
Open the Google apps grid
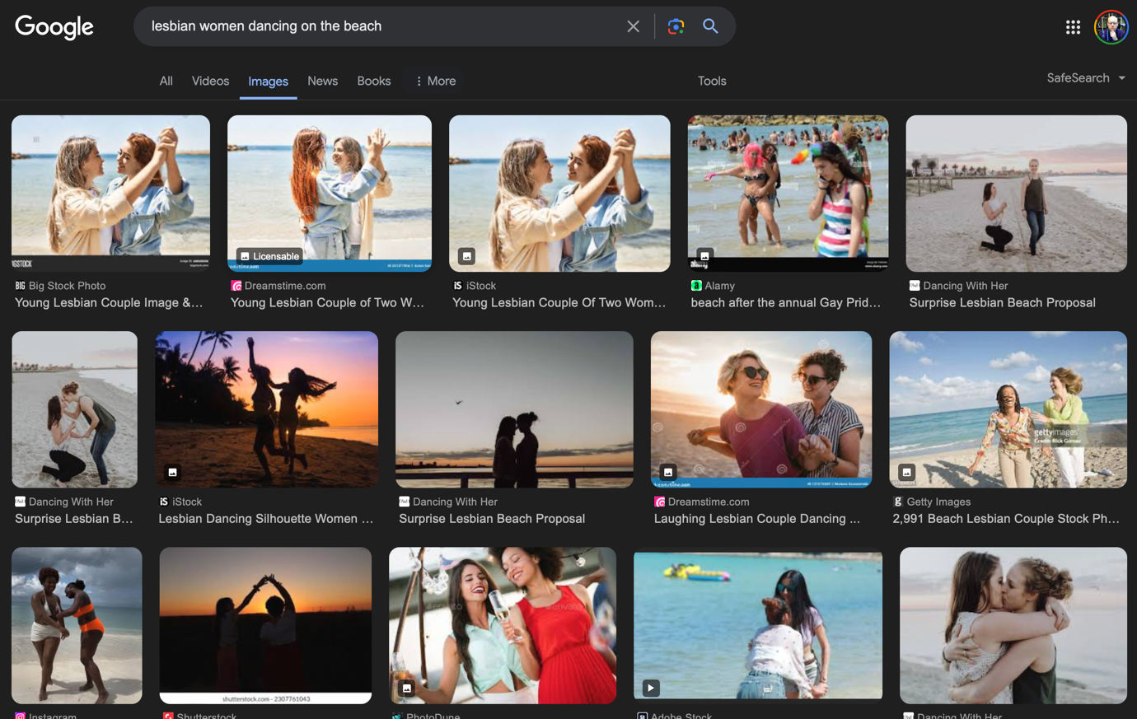(1073, 26)
